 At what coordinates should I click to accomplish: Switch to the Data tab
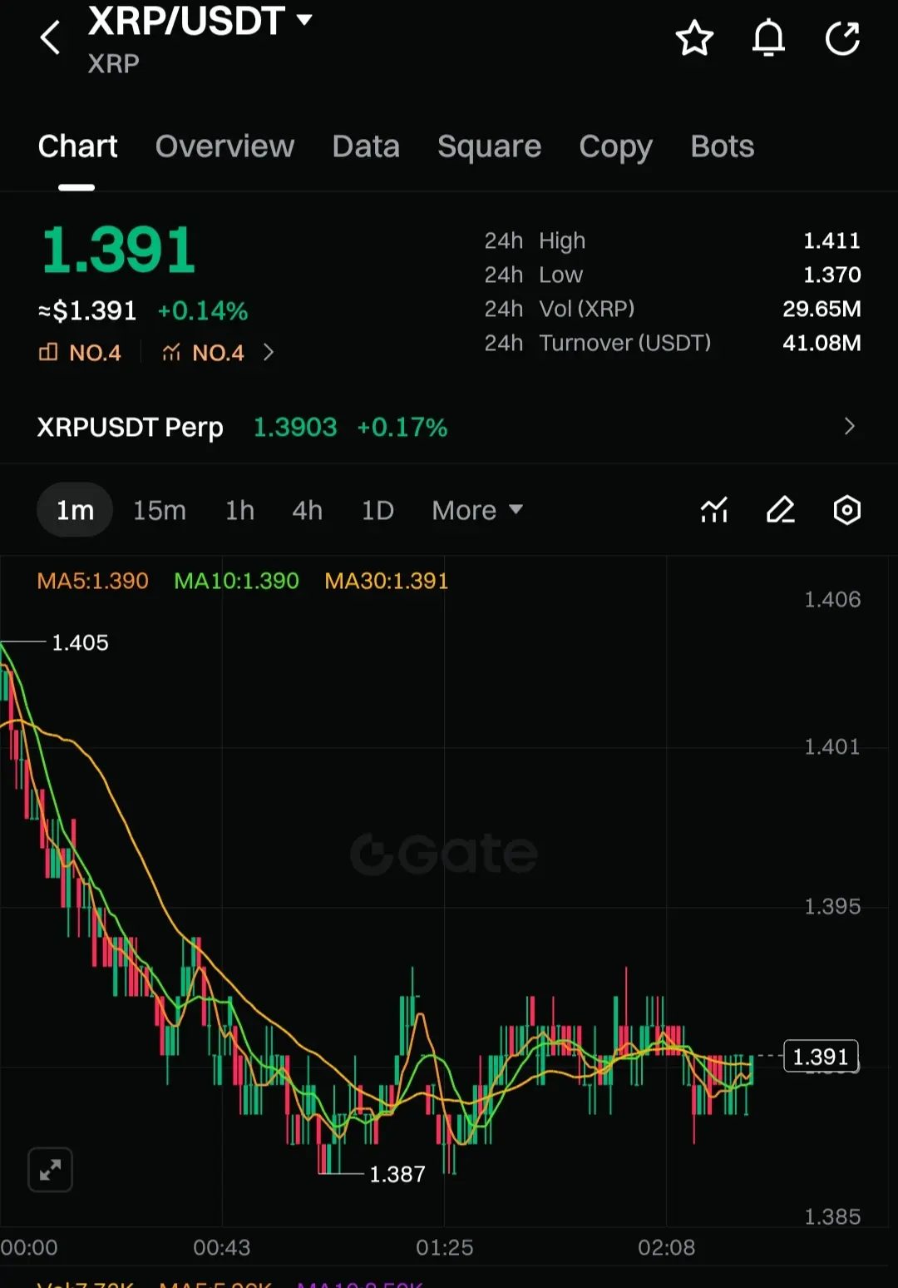click(366, 146)
